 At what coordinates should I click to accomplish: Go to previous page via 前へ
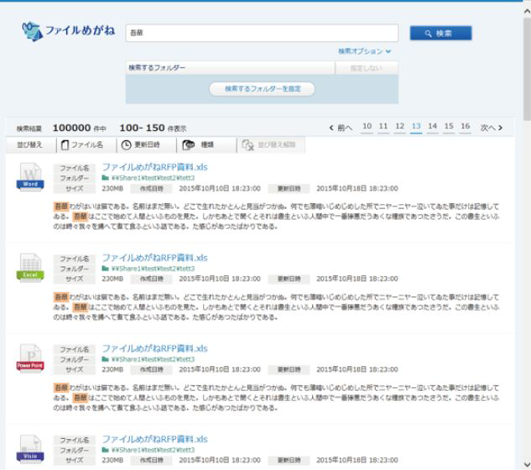[341, 128]
